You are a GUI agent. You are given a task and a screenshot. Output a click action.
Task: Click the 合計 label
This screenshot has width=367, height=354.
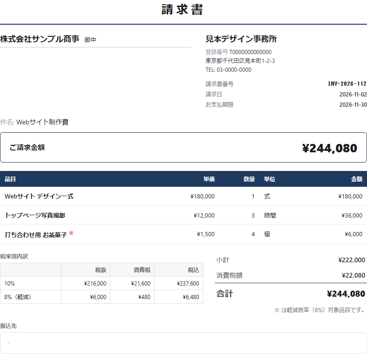tap(224, 293)
